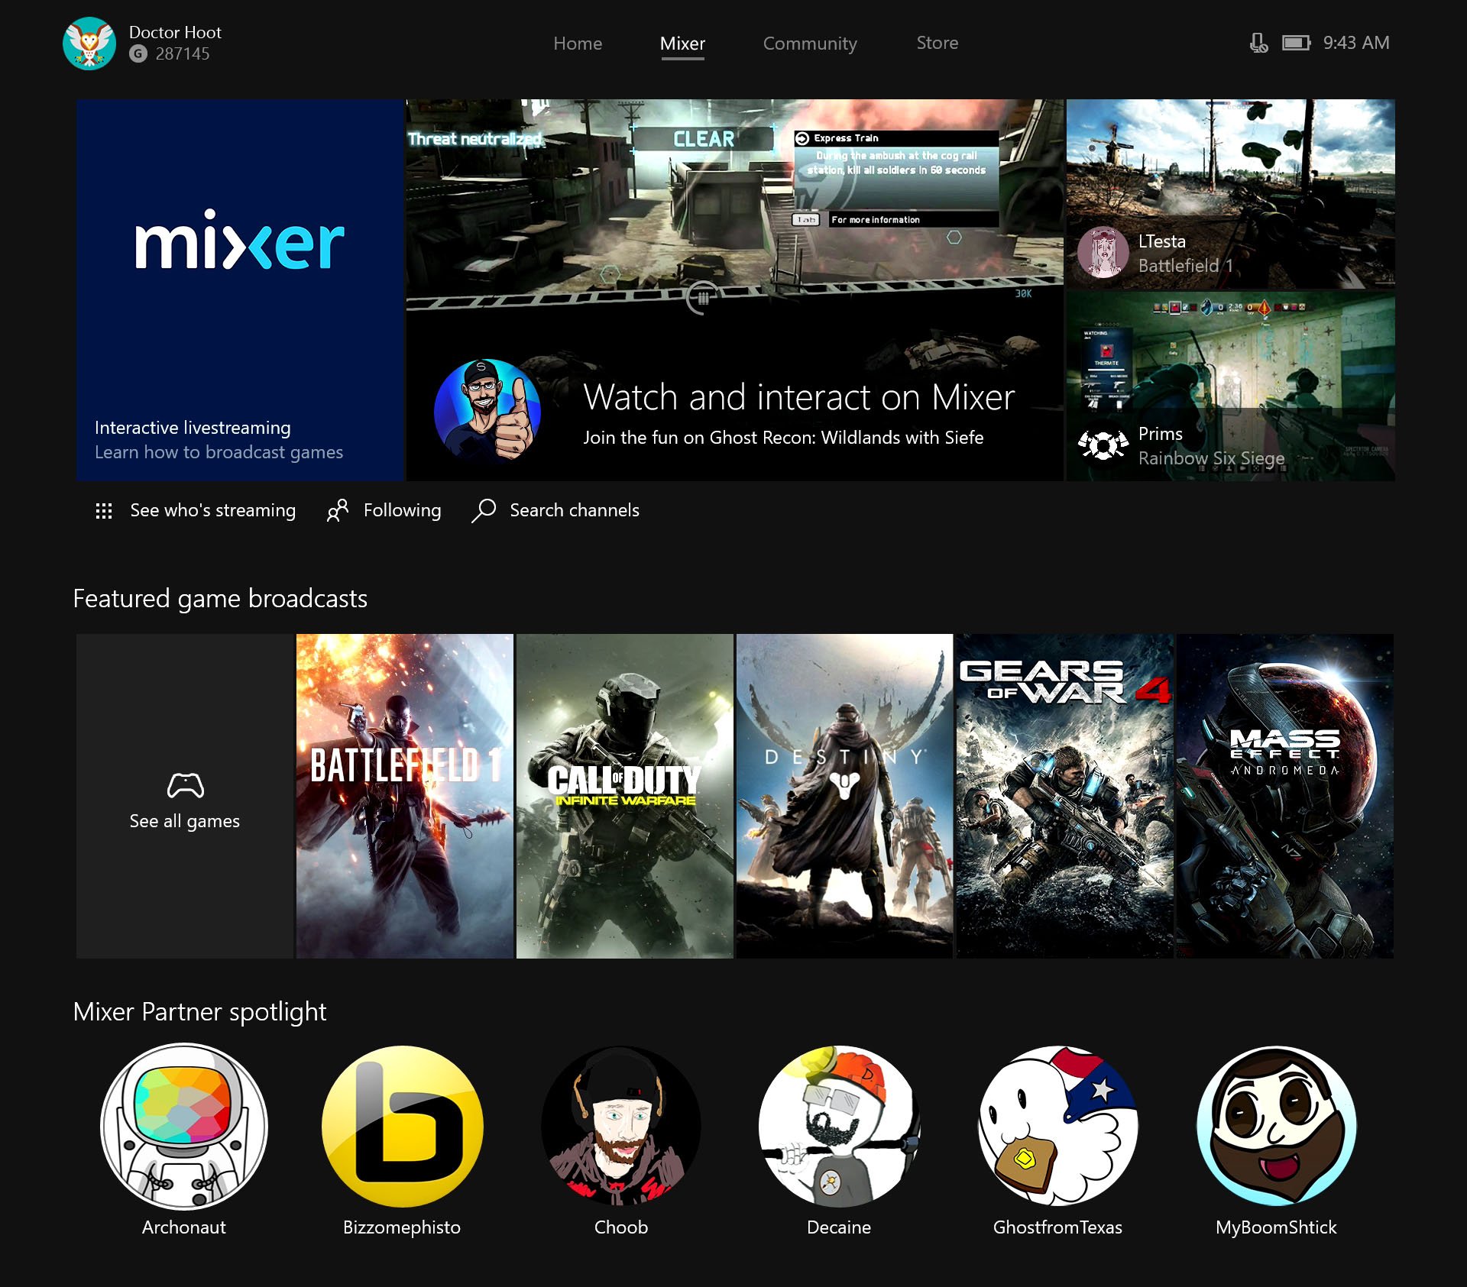Click 'Learn how to broadcast games' link
Viewport: 1467px width, 1287px height.
(x=219, y=451)
